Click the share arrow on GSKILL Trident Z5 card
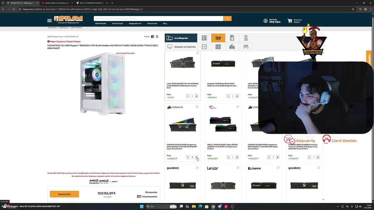Viewport: 374px width, 210px height. click(x=238, y=107)
